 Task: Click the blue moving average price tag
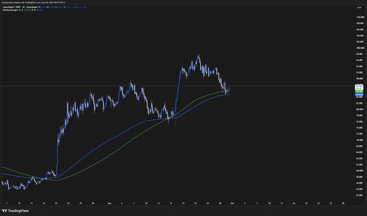(x=359, y=95)
